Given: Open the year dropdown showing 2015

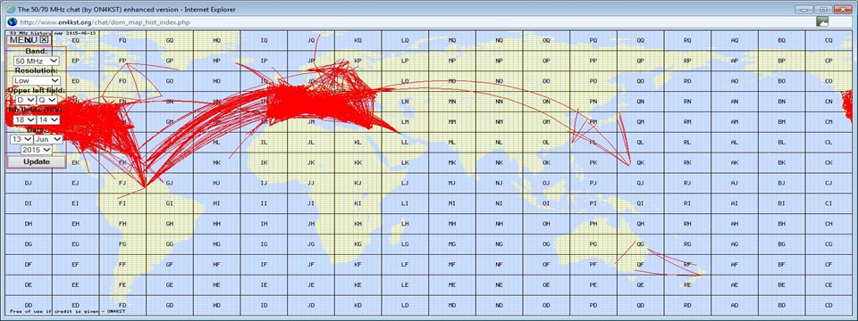Looking at the screenshot, I should (x=37, y=150).
